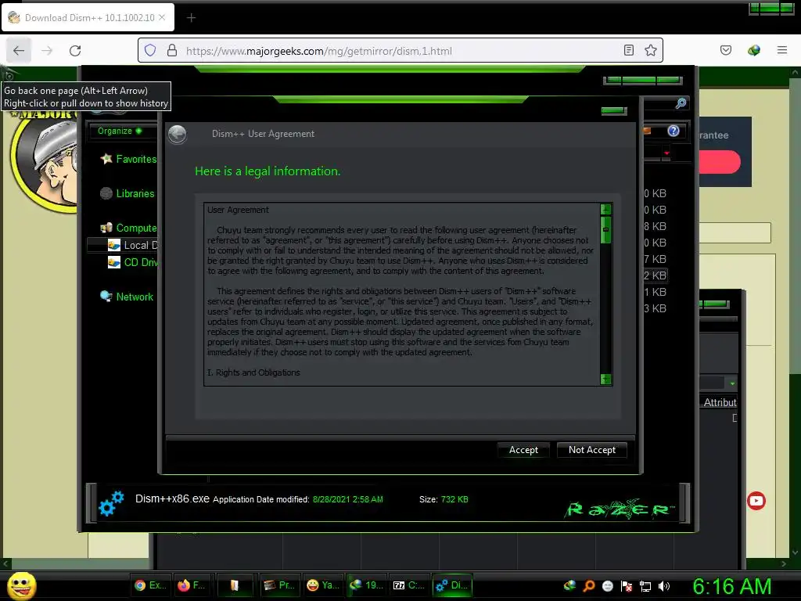Switch to the Di... gears taskbar item
Screen dimensions: 801x601
[x=452, y=585]
